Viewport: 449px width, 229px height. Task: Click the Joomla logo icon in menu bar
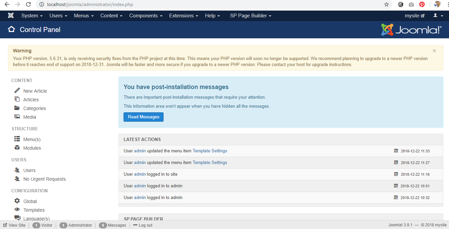pyautogui.click(x=11, y=16)
